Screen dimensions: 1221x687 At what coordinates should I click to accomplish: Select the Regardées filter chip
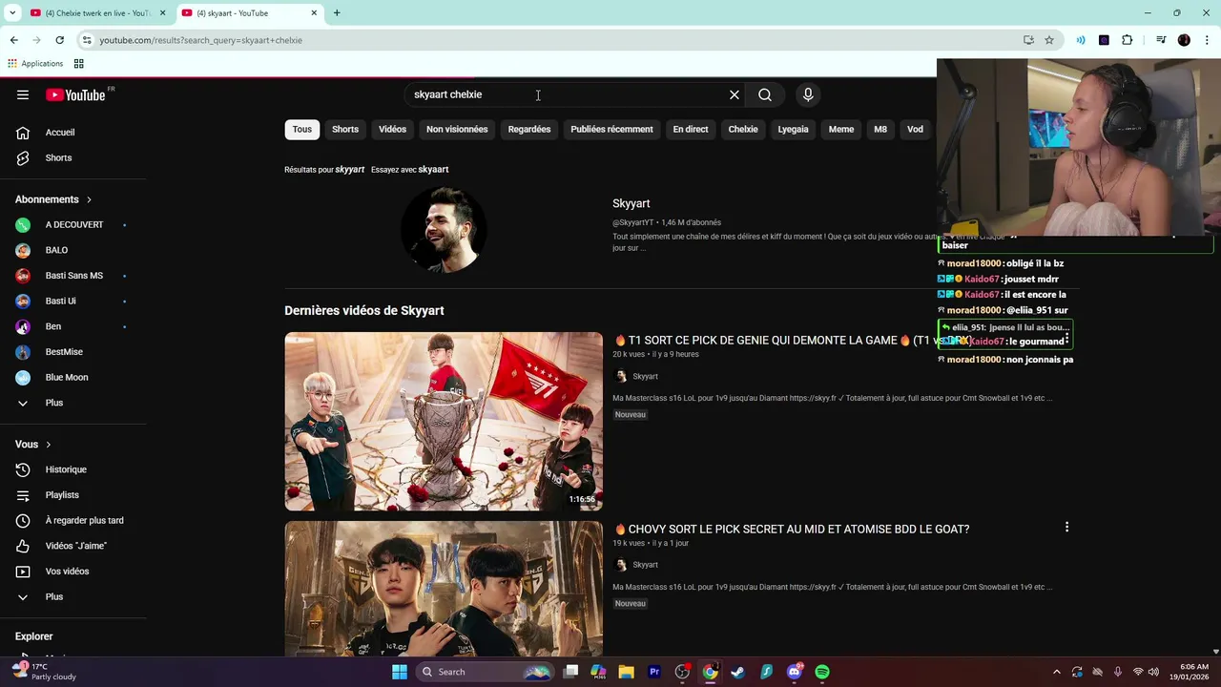click(x=529, y=130)
